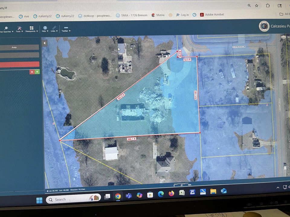
Task: Open File Explorer from the taskbar
Action: (x=213, y=191)
